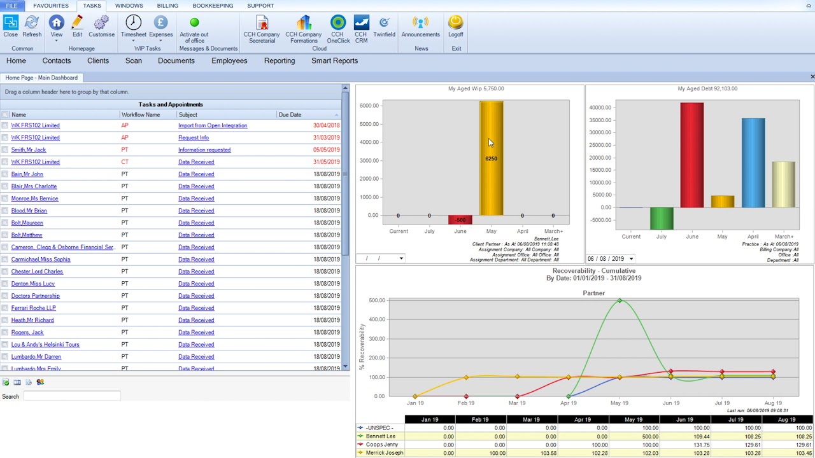This screenshot has height=458, width=815.
Task: Launch CCH Company Secretarial
Action: coord(262,23)
